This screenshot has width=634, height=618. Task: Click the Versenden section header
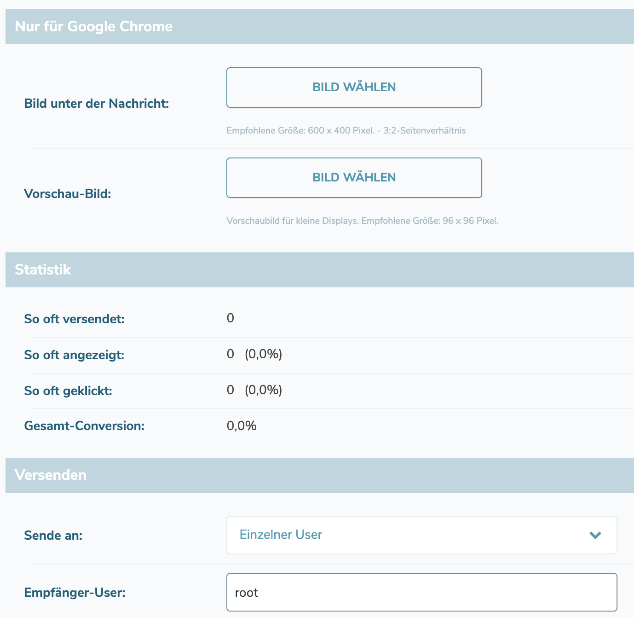click(x=51, y=475)
